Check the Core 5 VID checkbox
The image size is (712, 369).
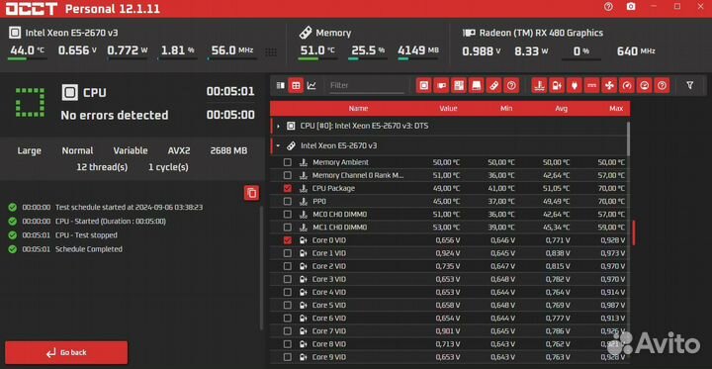(288, 305)
